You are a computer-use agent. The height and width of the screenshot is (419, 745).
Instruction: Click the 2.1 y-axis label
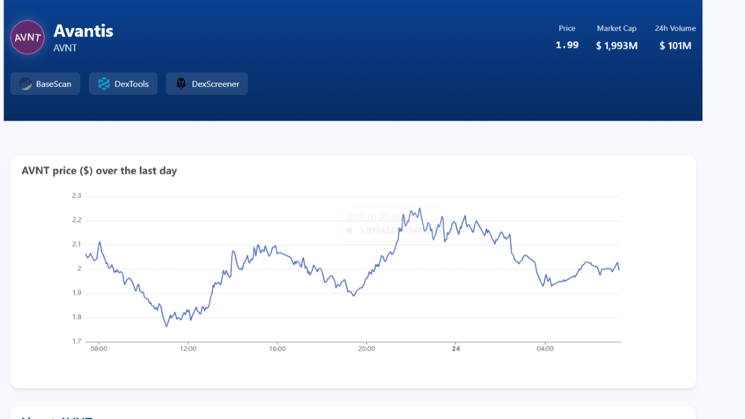click(x=77, y=244)
